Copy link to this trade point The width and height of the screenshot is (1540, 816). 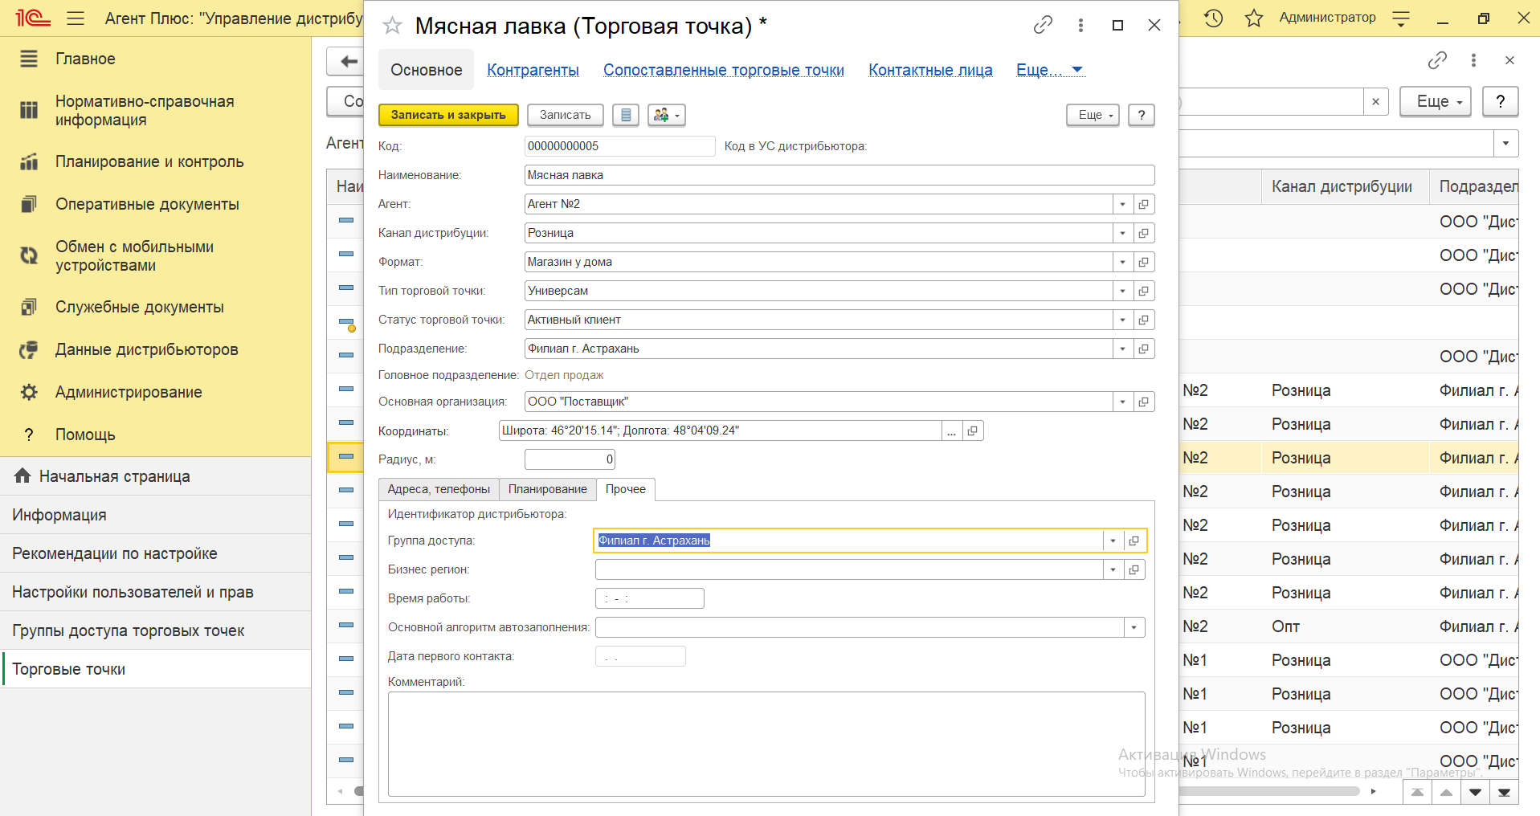(1043, 25)
